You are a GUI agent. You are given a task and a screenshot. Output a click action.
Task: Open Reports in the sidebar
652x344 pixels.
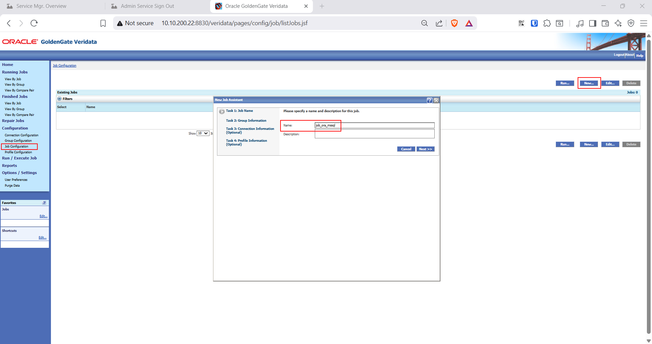tap(9, 166)
